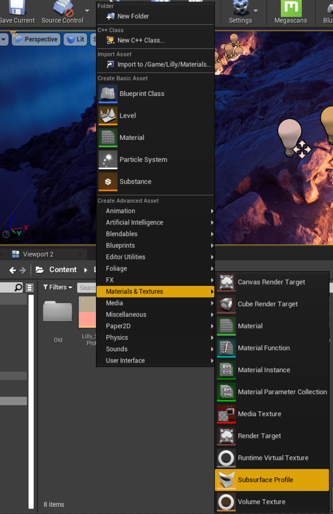
Task: Open the Filters dropdown
Action: [58, 287]
